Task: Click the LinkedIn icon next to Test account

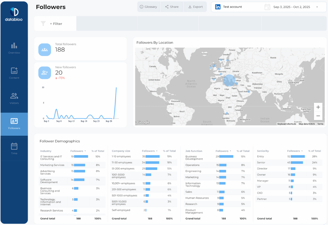Action: 218,6
